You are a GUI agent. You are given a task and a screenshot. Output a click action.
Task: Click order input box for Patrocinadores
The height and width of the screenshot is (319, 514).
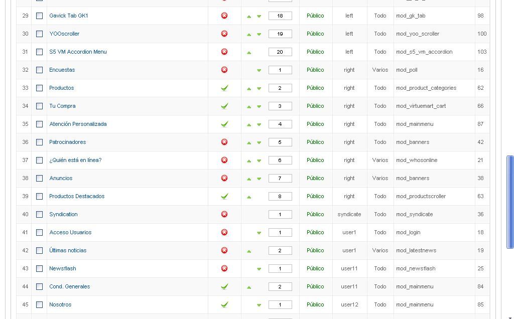[280, 142]
